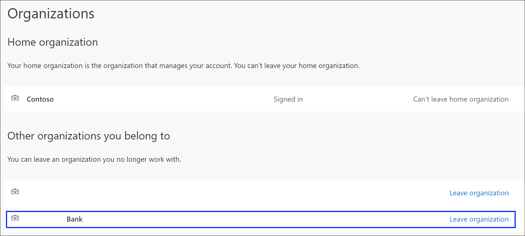This screenshot has width=525, height=236.
Task: Click the Can't leave home organization text
Action: click(461, 99)
